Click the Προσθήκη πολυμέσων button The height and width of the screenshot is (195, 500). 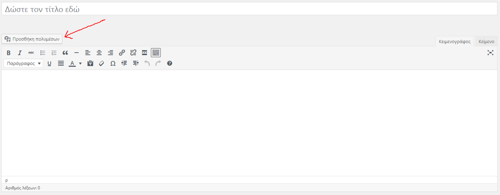[x=32, y=39]
